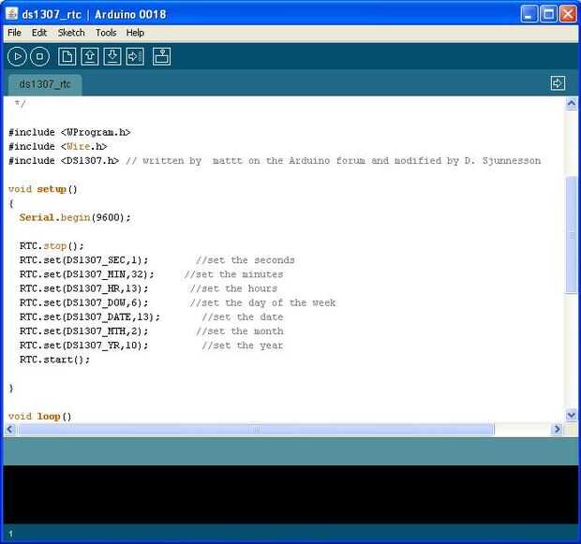Screen dimensions: 581x544
Task: Click horizontal scrollbar right arrow
Action: (557, 429)
